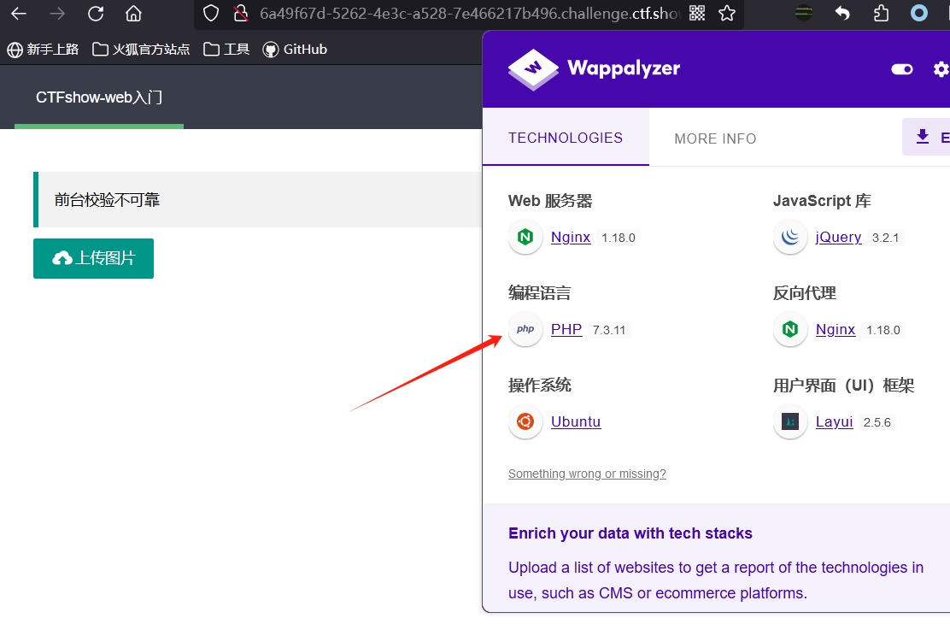Image resolution: width=950 pixels, height=630 pixels.
Task: Click the 前台校验不可靠 notice text
Action: pyautogui.click(x=108, y=200)
